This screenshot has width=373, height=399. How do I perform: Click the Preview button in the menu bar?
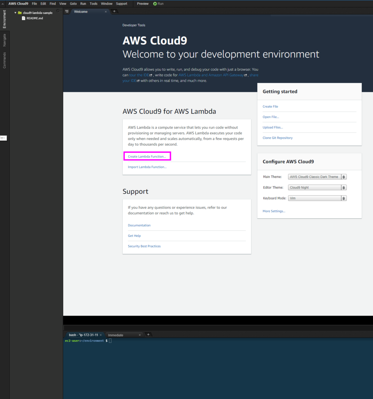143,4
